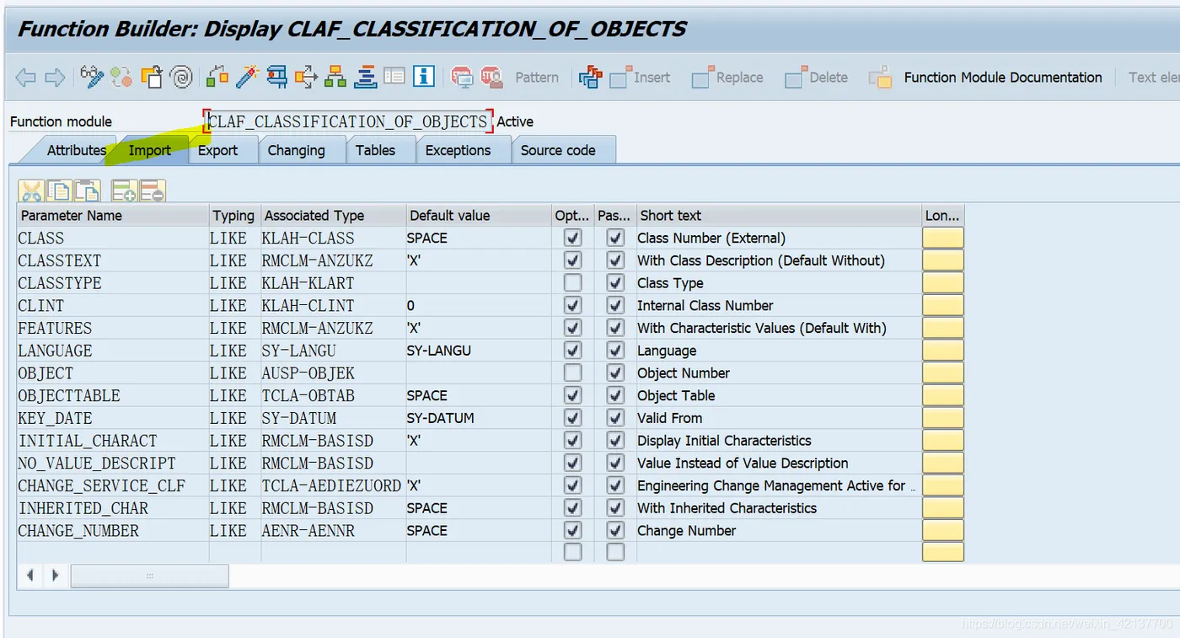The width and height of the screenshot is (1180, 638).
Task: Toggle Pass-by-value checkbox for LANGUAGE row
Action: click(616, 350)
